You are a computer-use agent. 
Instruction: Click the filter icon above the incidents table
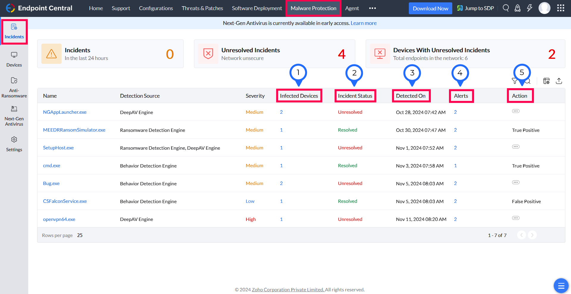pyautogui.click(x=515, y=81)
